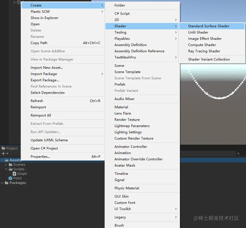Click the Scripts folder icon
This screenshot has width=246, height=228.
pyautogui.click(x=10, y=169)
